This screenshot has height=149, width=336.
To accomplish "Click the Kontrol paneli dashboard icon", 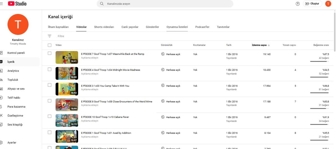I will 1,53.
